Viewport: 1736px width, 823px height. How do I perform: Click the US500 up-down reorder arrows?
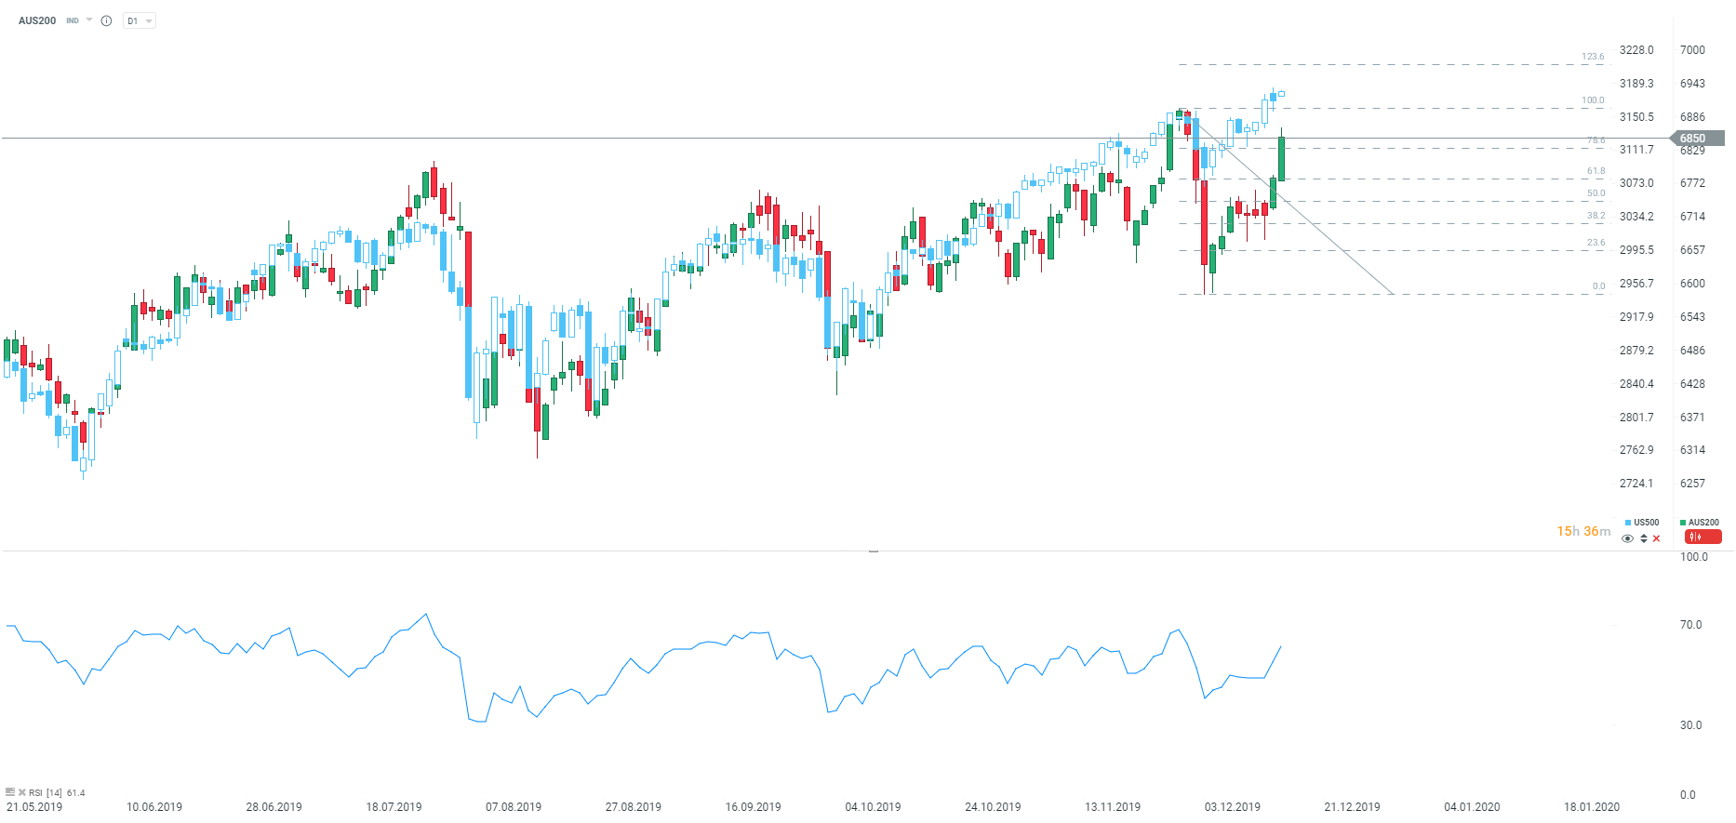click(1643, 538)
